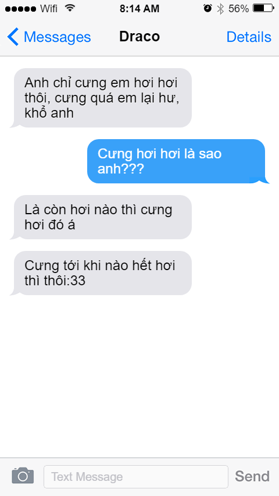The width and height of the screenshot is (279, 496).
Task: Tap the alarm clock status icon
Action: tap(208, 9)
